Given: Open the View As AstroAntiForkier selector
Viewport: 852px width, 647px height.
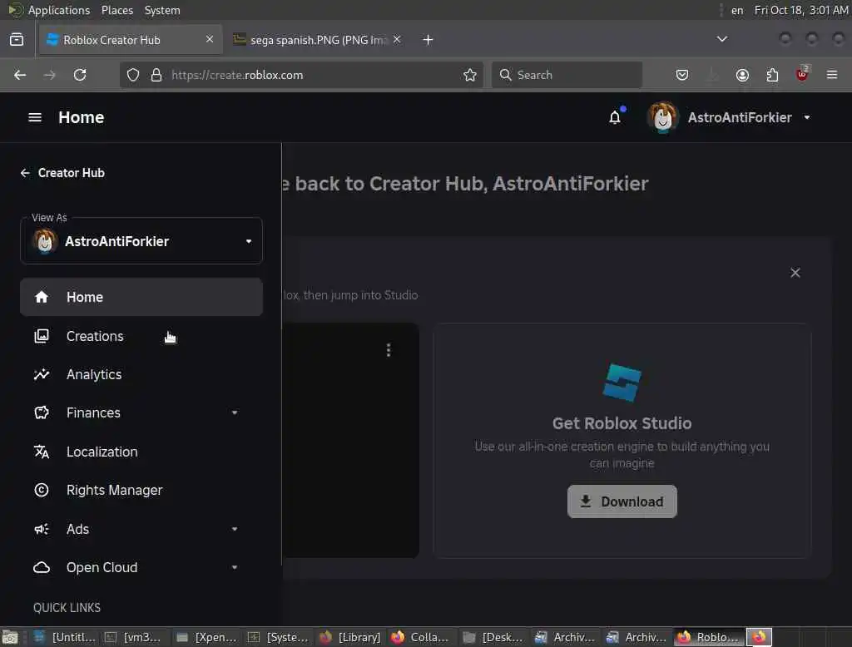Looking at the screenshot, I should point(141,241).
